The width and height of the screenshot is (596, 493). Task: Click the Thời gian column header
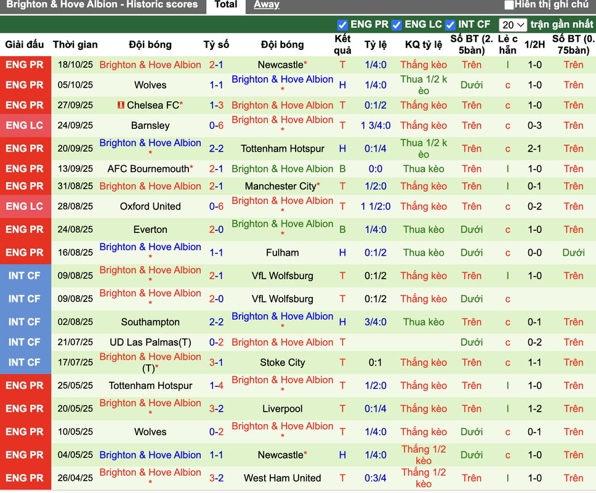tap(75, 44)
